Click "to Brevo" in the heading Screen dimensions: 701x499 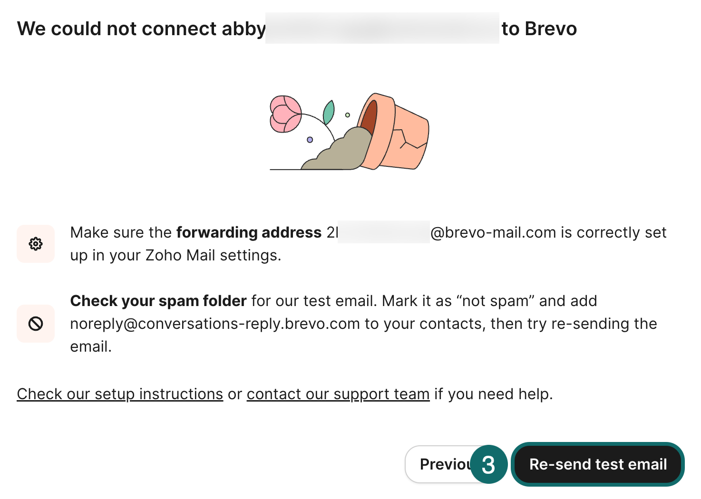(x=539, y=29)
